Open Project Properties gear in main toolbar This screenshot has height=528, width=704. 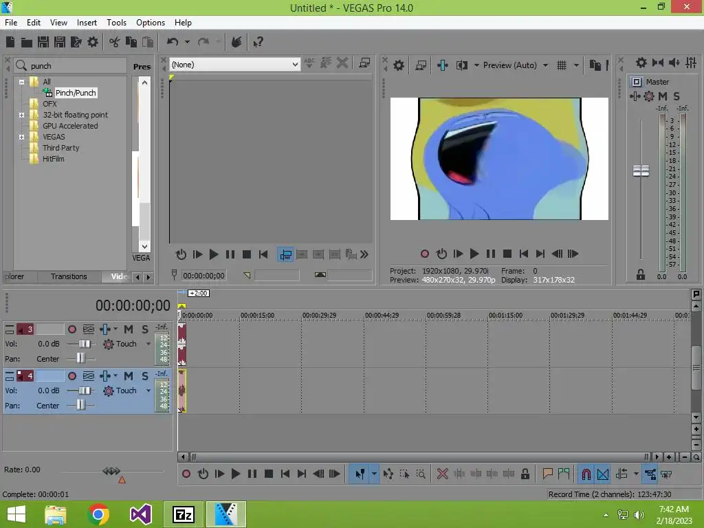pyautogui.click(x=93, y=42)
